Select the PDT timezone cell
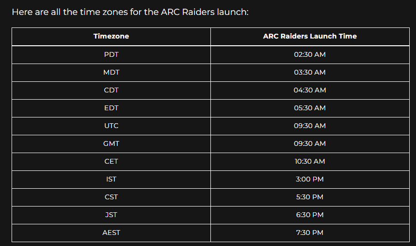 pyautogui.click(x=111, y=54)
